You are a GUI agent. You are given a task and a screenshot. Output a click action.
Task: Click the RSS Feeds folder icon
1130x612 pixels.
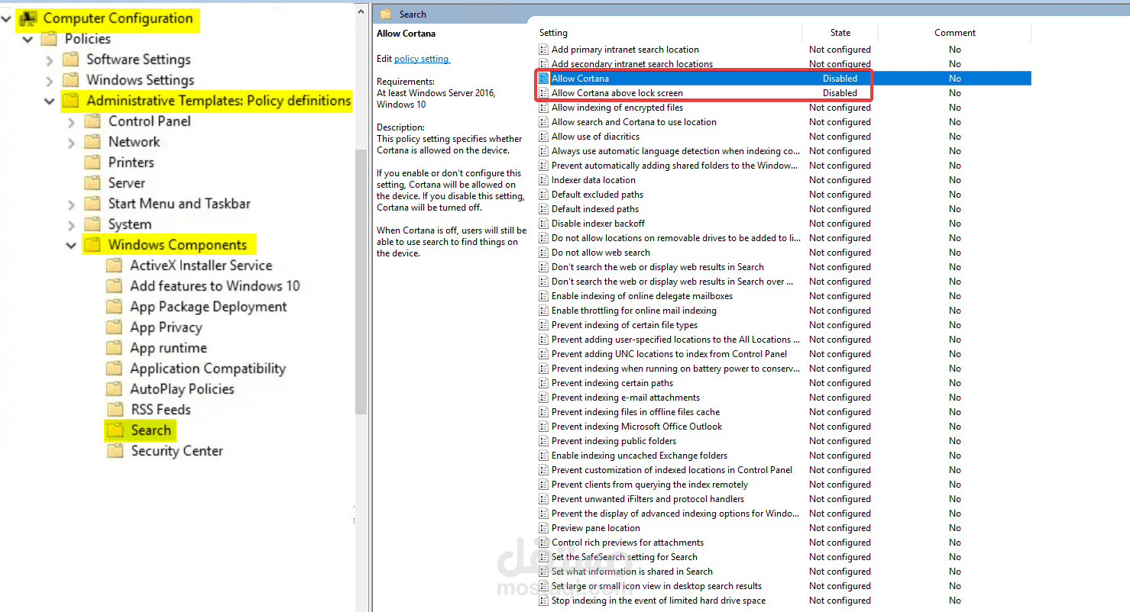(115, 410)
